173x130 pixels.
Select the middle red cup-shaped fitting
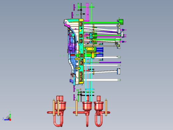coord(87,106)
